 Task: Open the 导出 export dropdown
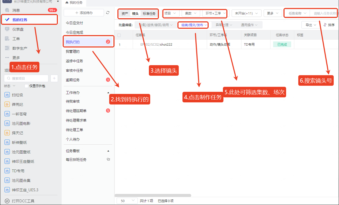(x=311, y=25)
